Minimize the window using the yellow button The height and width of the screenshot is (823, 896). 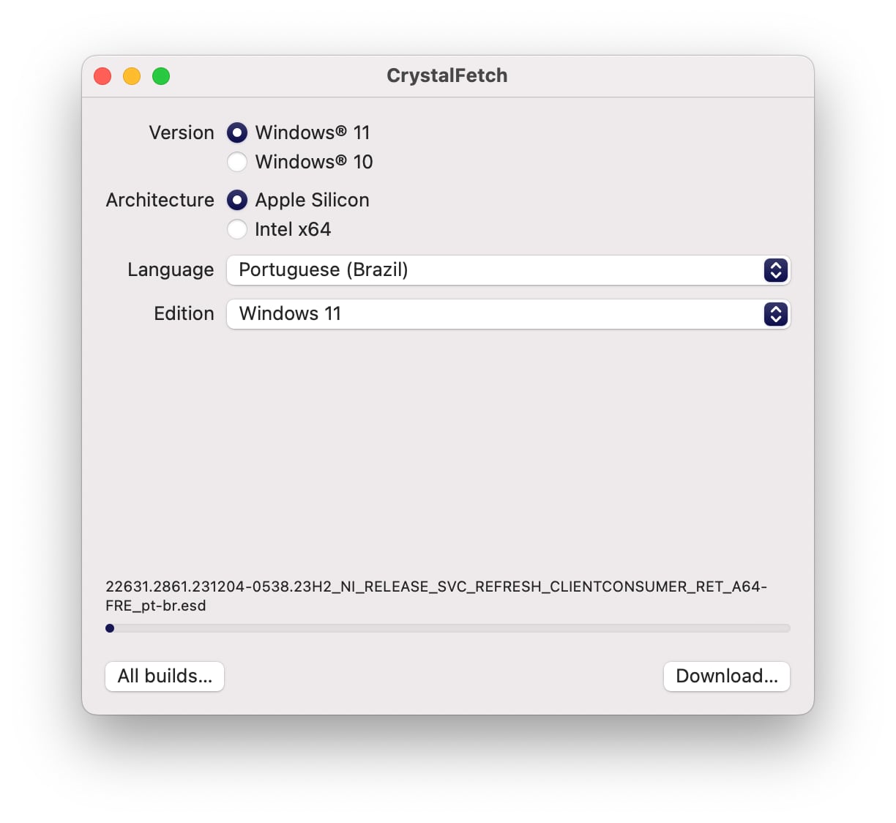tap(132, 76)
